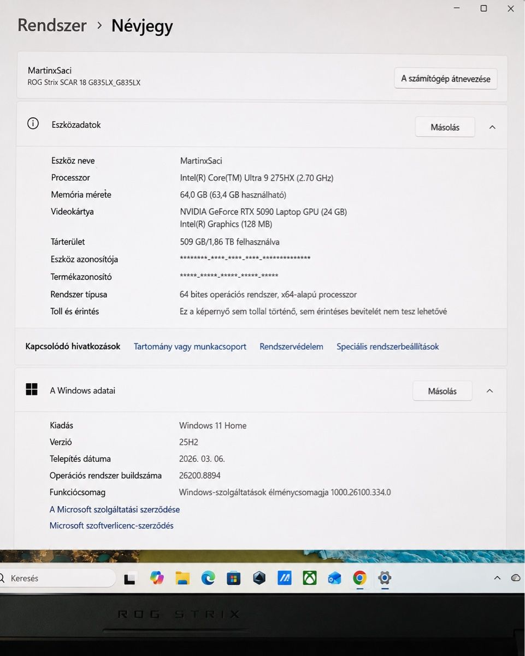Click the Kapcsolódó hivatkozások label

click(x=73, y=346)
